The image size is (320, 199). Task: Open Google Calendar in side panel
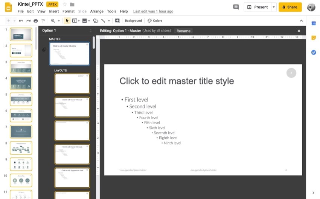pyautogui.click(x=313, y=23)
